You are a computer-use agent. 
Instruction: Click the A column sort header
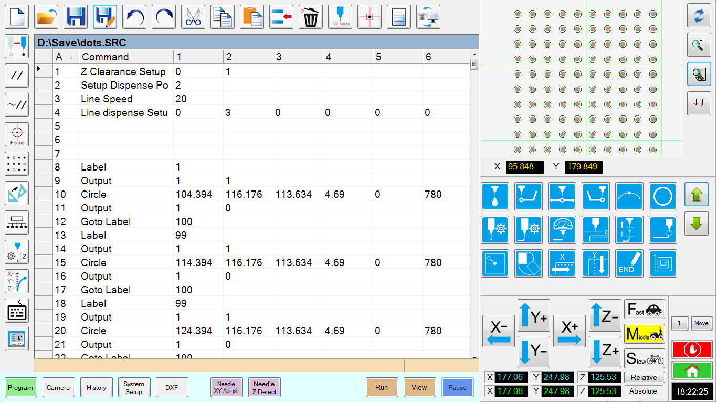(66, 57)
